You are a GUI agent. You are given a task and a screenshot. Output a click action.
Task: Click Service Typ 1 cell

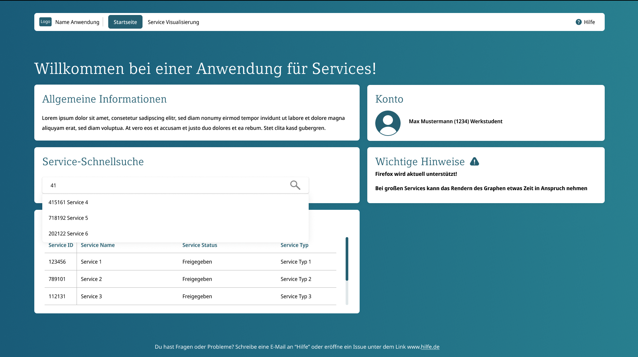(296, 262)
